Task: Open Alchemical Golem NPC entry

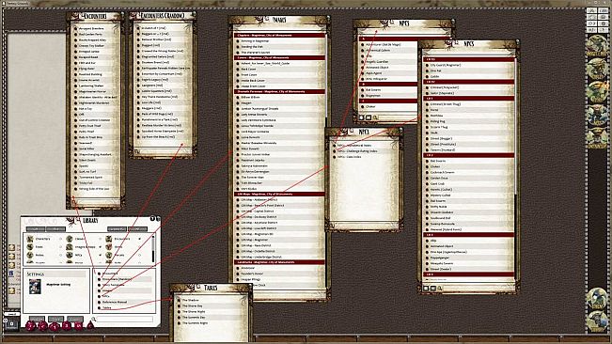Action: tap(378, 51)
